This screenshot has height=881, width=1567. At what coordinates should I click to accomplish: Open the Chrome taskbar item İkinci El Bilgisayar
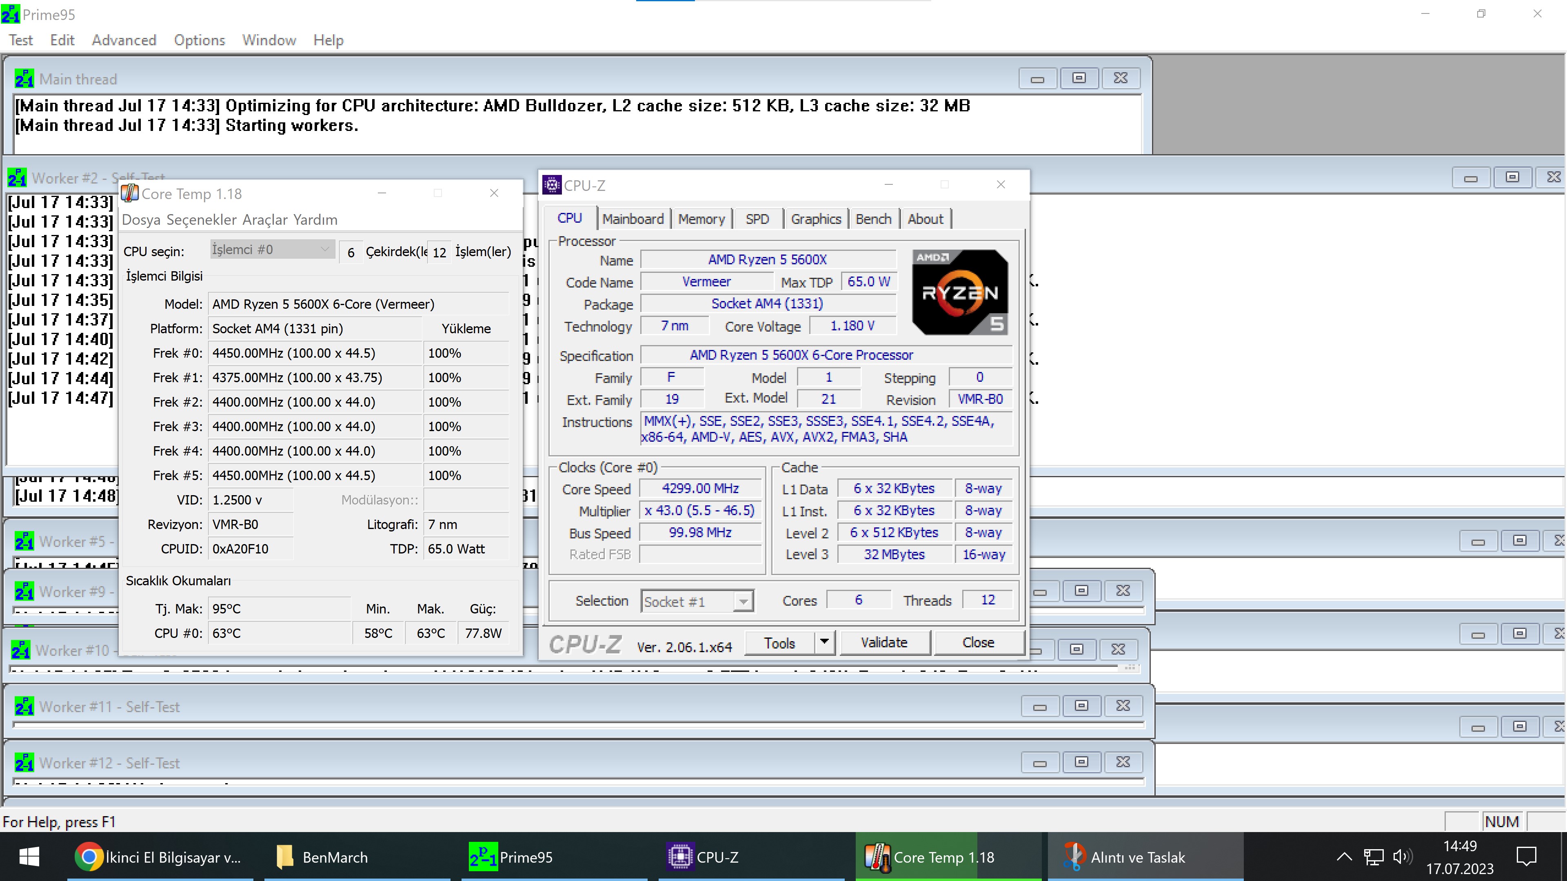(x=160, y=857)
